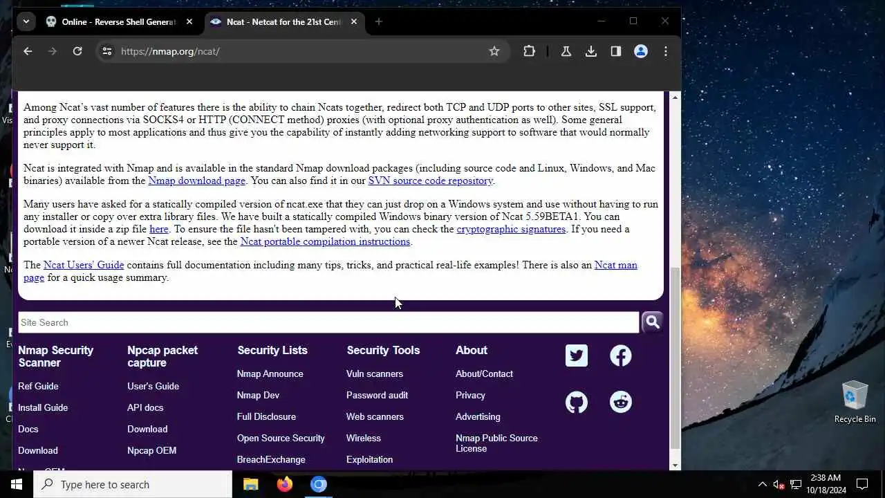Open Open Source Security link
885x498 pixels.
tap(281, 438)
